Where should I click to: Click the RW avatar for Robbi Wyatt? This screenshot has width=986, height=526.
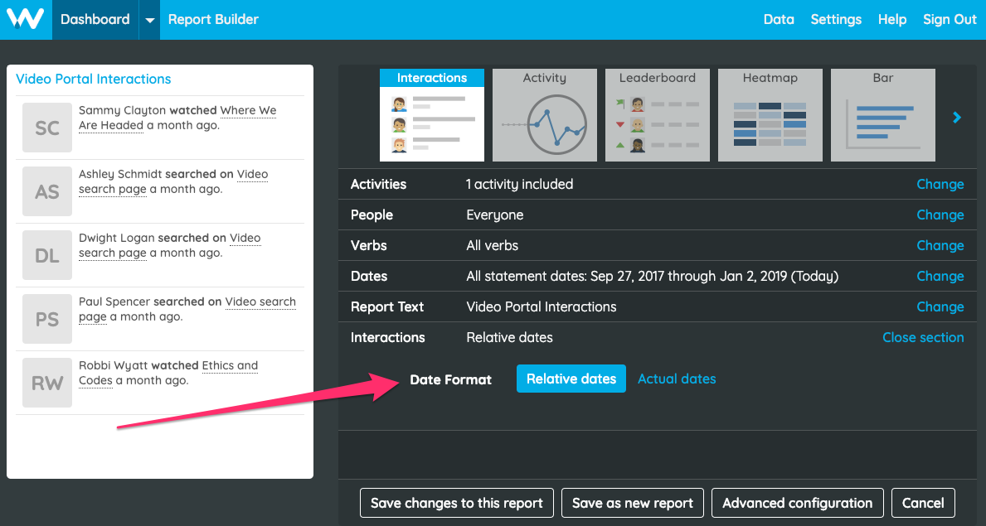click(x=47, y=383)
